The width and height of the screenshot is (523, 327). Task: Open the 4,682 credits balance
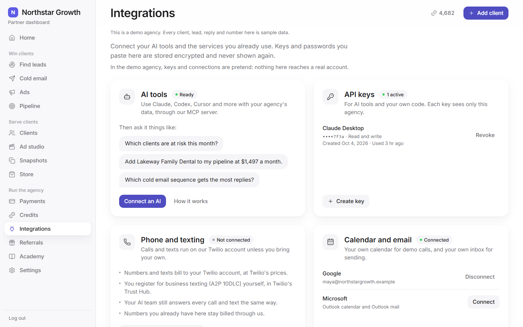point(443,13)
